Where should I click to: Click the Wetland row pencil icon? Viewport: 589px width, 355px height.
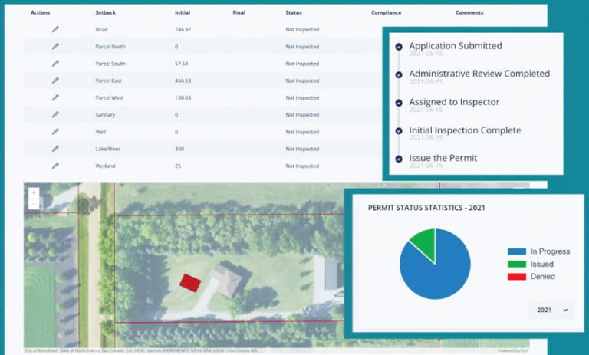(55, 166)
